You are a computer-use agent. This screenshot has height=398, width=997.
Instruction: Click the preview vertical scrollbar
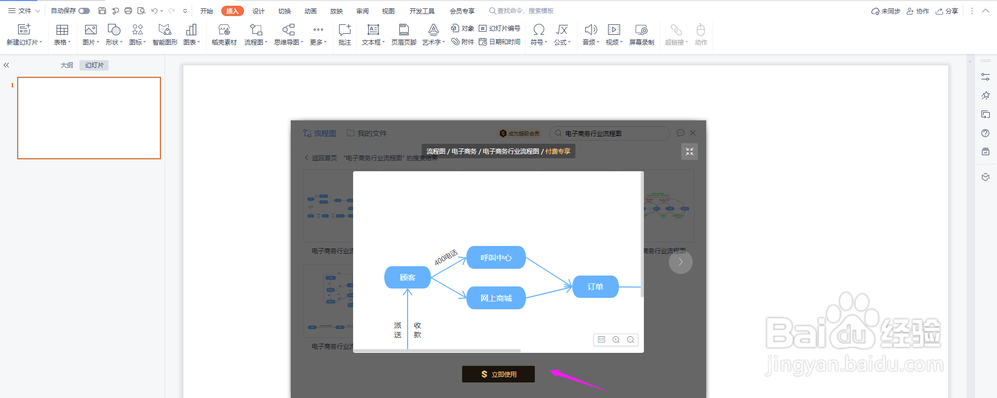pyautogui.click(x=642, y=235)
